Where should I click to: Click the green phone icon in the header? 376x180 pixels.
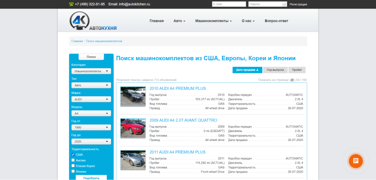pos(71,4)
